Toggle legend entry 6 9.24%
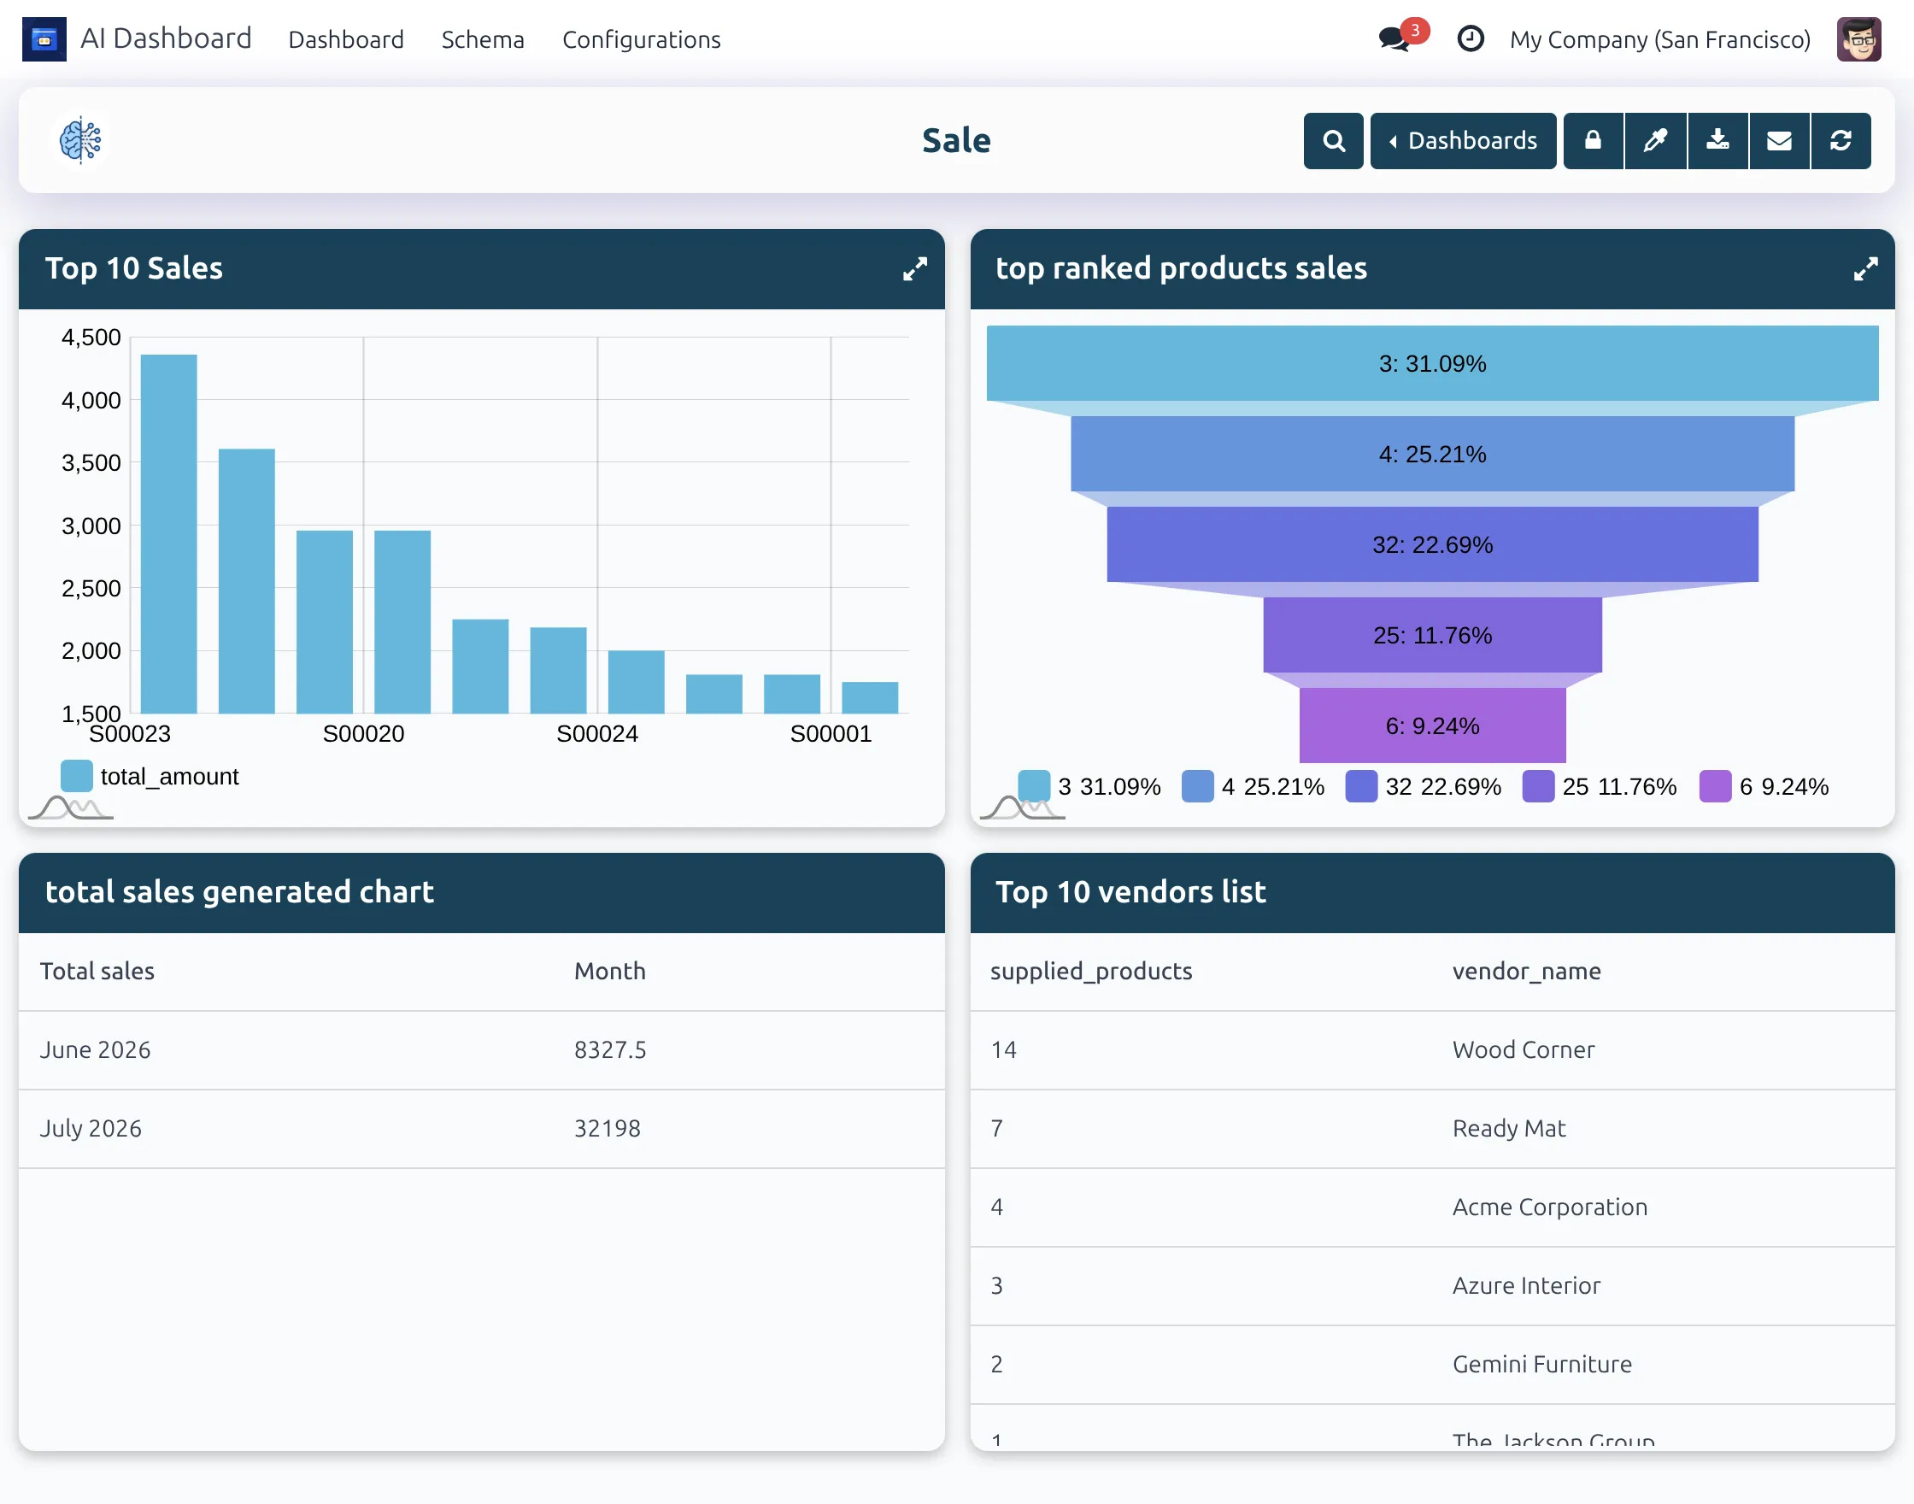Image resolution: width=1914 pixels, height=1504 pixels. [x=1764, y=785]
